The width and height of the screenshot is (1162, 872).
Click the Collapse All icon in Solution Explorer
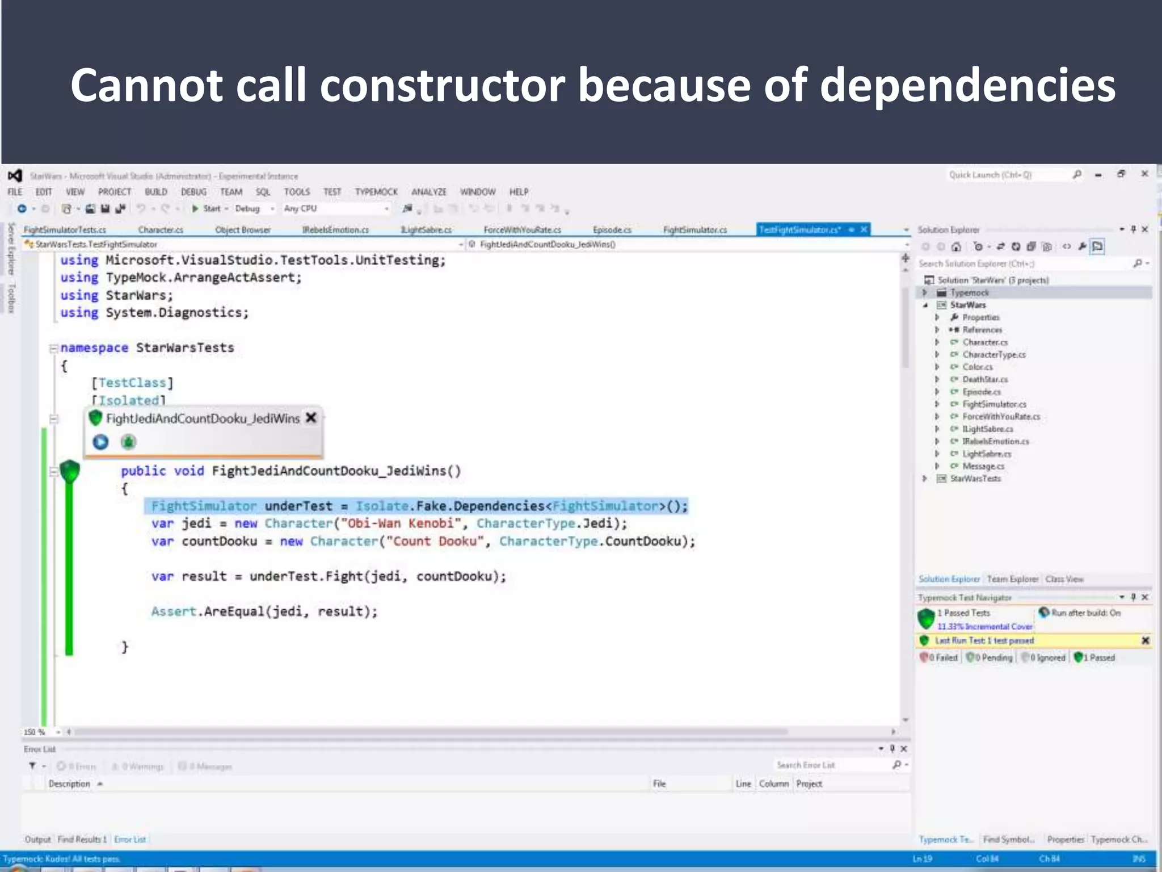click(1031, 246)
